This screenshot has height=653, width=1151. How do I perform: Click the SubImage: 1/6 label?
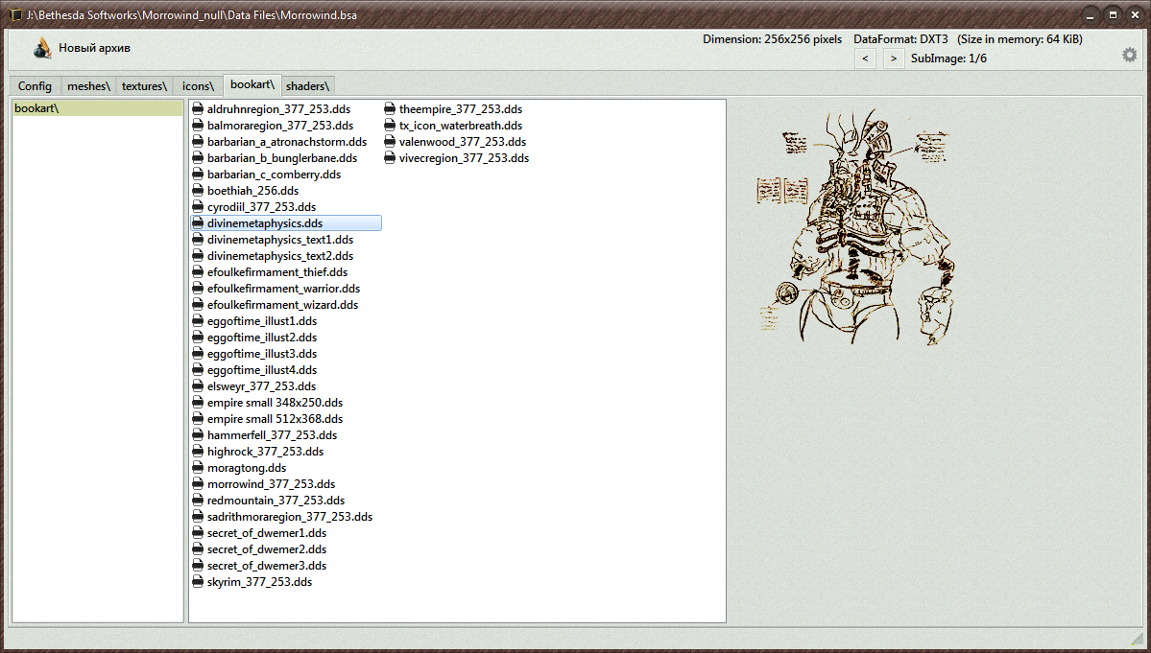(x=948, y=58)
